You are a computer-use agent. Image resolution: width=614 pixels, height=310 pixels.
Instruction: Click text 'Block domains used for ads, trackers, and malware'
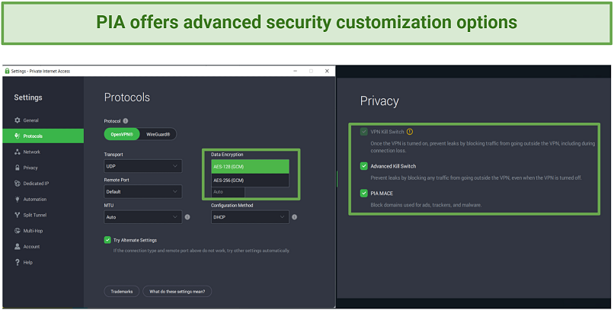426,205
